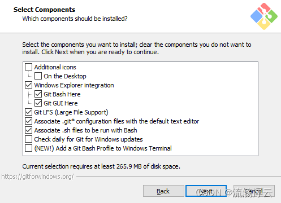Click the Git Bash Here label
Screen dimensions: 281x203
coord(62,94)
